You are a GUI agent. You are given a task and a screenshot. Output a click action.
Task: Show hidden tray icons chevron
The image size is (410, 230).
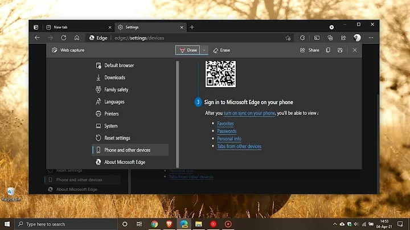(335, 224)
